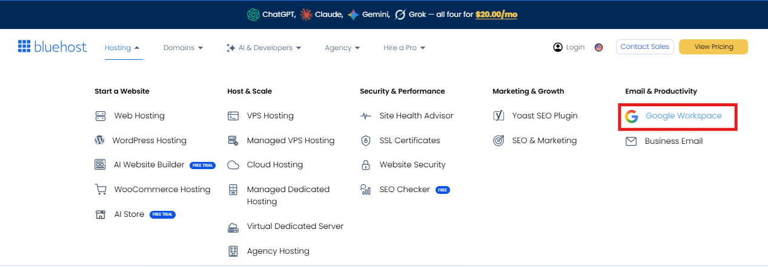The width and height of the screenshot is (768, 267).
Task: Open the Agency Hosting link
Action: point(278,251)
